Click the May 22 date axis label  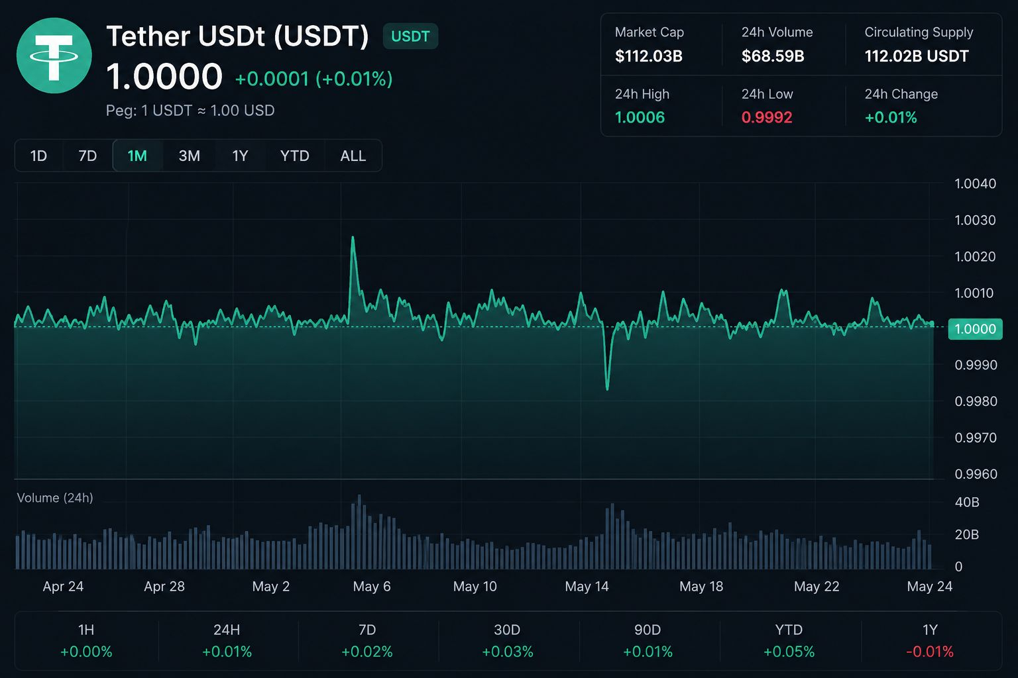click(x=817, y=587)
